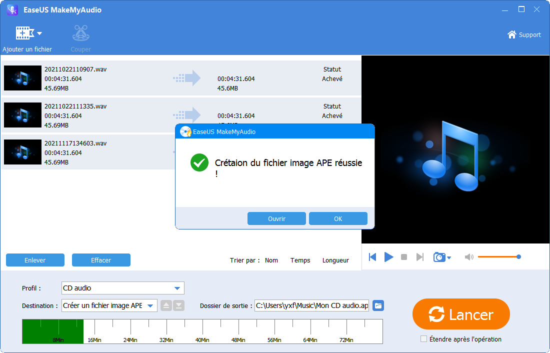Skip to next track in player
The width and height of the screenshot is (550, 353).
click(x=420, y=257)
